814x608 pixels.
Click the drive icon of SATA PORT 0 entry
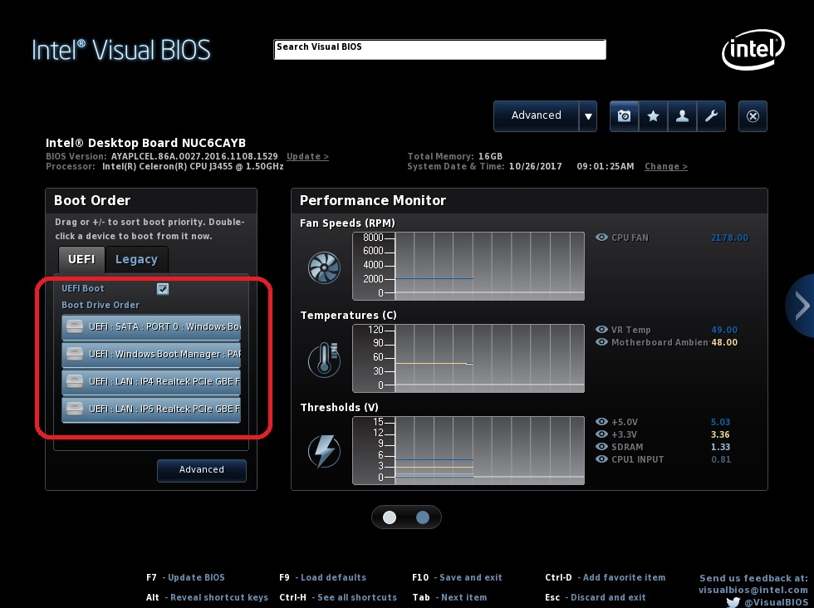point(75,326)
